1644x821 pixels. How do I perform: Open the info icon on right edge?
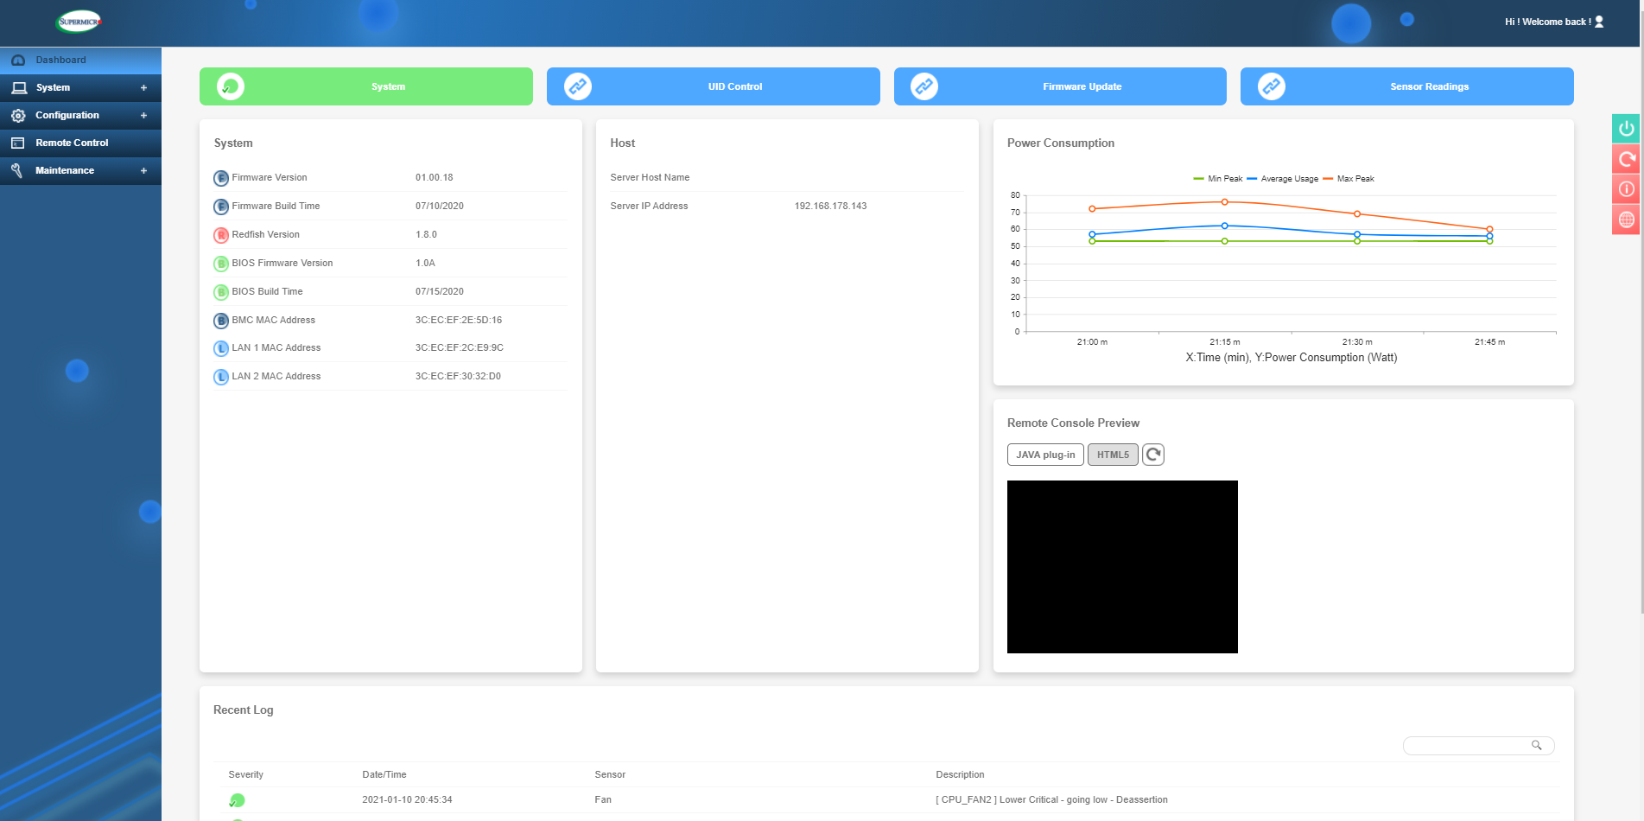(1626, 189)
